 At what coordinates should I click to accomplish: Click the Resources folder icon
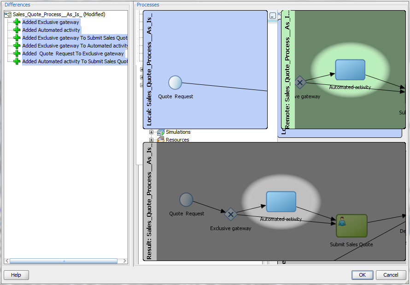pyautogui.click(x=161, y=139)
